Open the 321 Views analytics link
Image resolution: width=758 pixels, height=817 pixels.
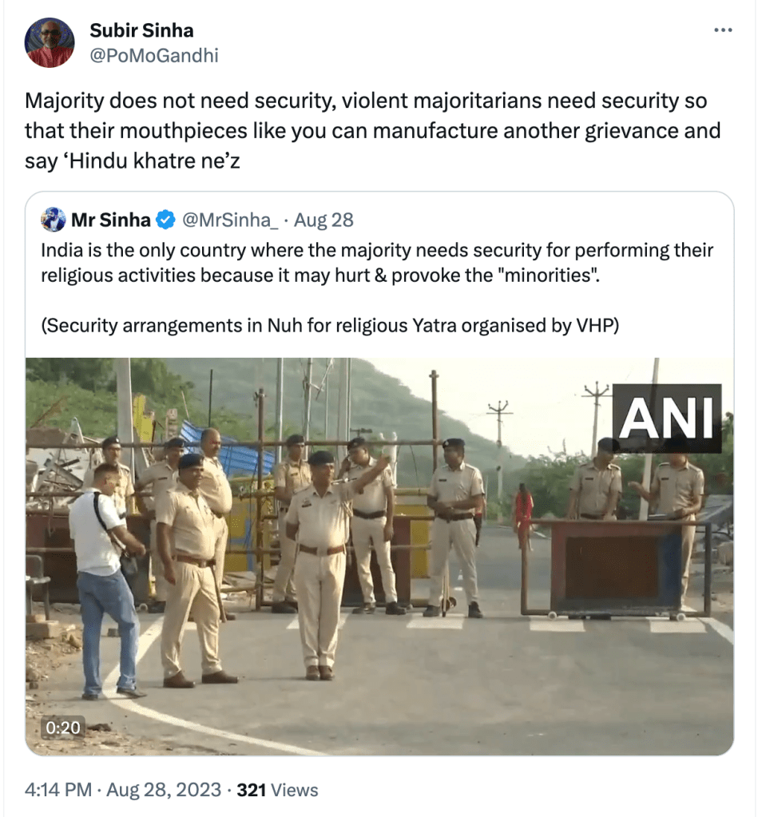click(277, 790)
